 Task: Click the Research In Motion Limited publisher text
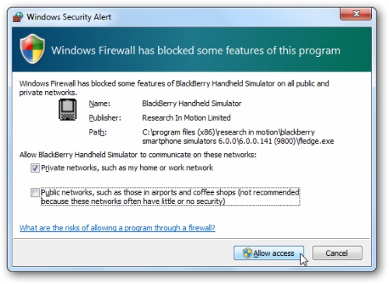coord(186,117)
